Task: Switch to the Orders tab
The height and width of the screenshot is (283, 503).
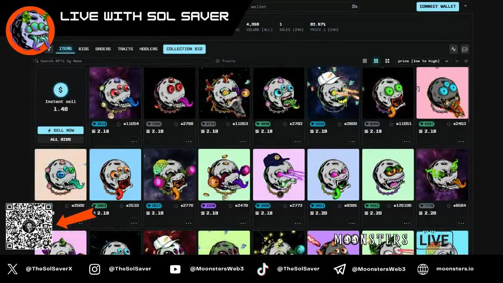Action: coord(103,49)
